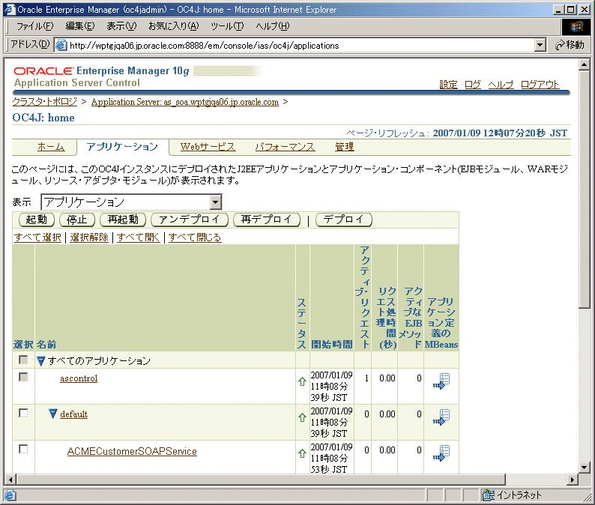Switch to the Webサービス tab
595x505 pixels.
coord(208,147)
